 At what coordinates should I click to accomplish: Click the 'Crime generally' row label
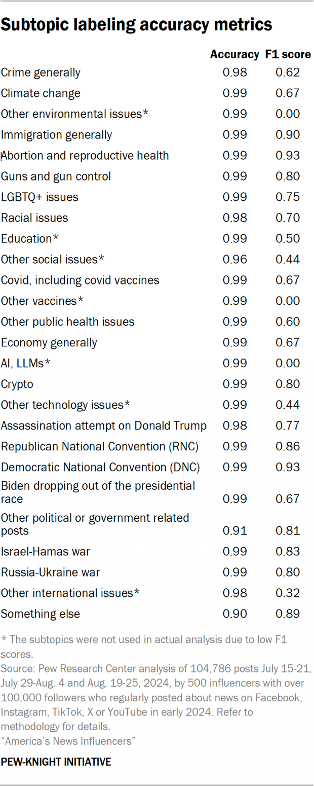(41, 73)
